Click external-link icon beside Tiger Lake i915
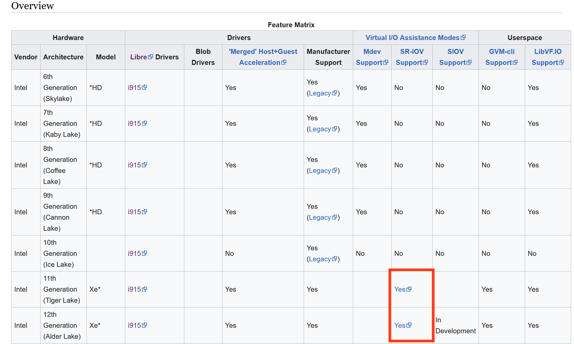The width and height of the screenshot is (574, 344). (145, 289)
